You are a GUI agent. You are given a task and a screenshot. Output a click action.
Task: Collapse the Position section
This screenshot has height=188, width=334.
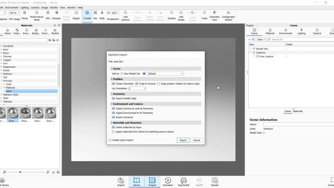[x=112, y=79]
